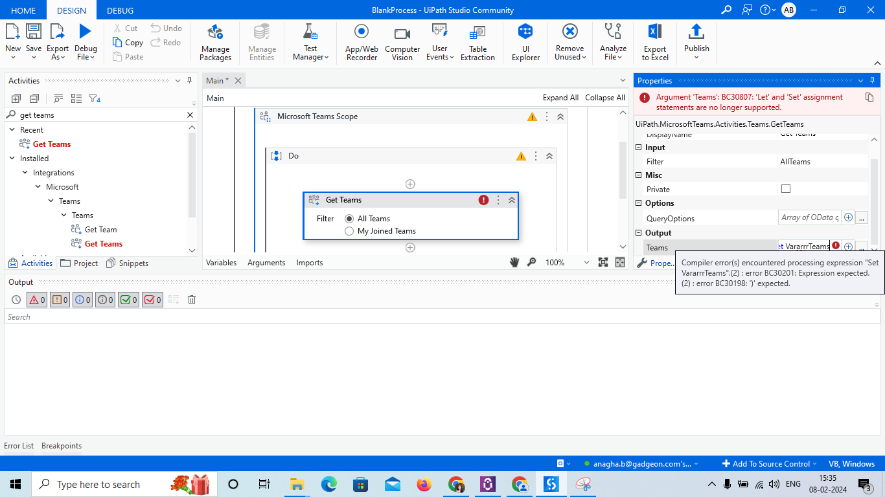Toggle the gray info filter in Output

pyautogui.click(x=105, y=300)
